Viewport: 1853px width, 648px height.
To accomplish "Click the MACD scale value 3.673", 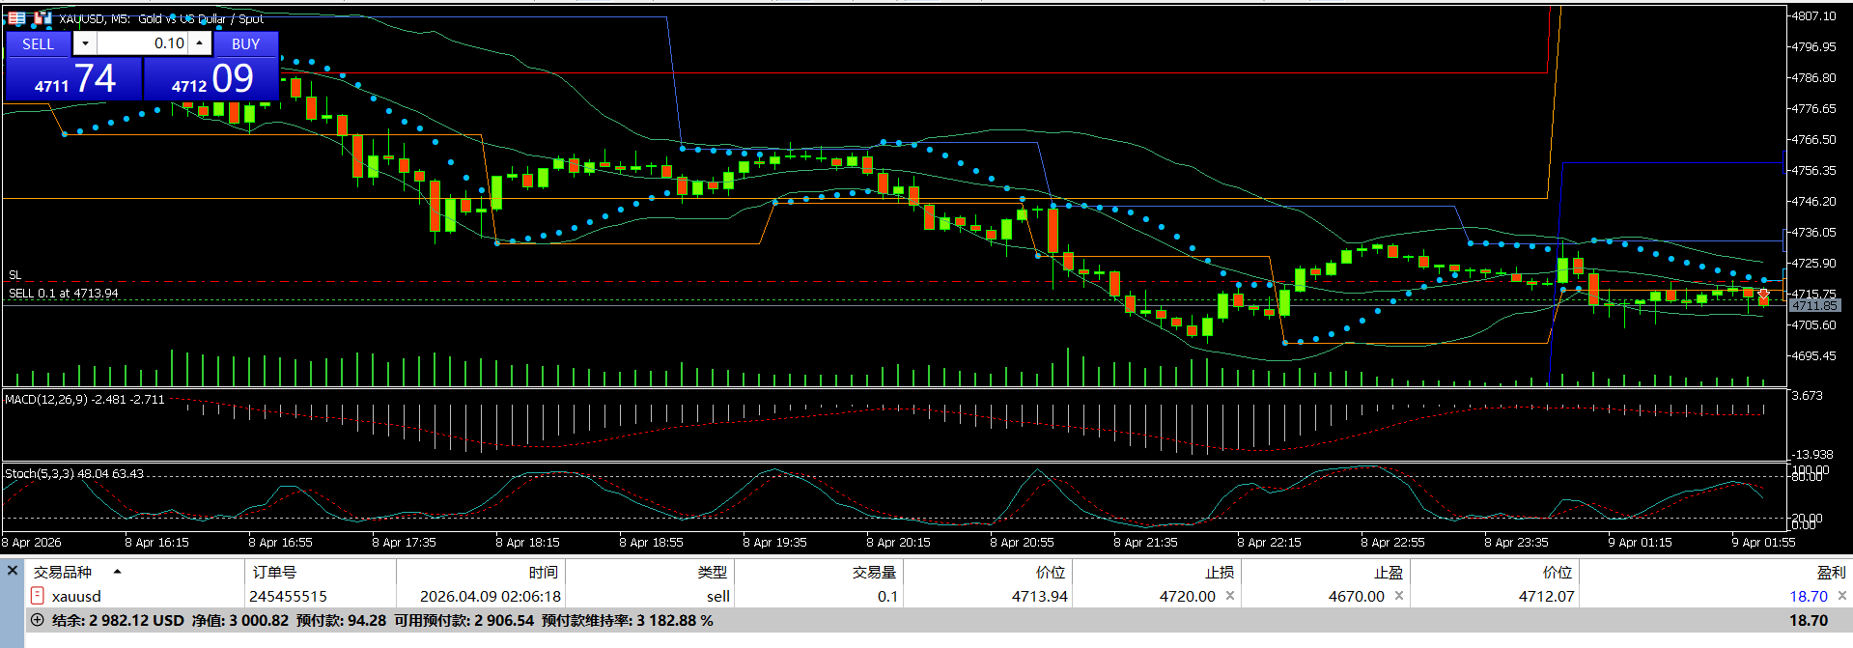I will [1807, 396].
